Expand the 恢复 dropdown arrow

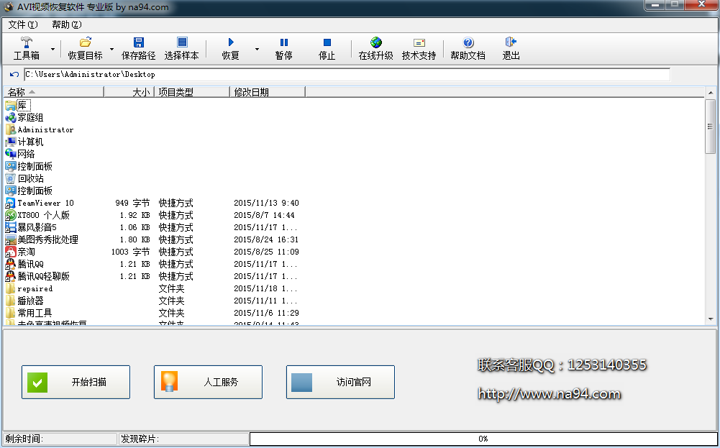click(x=256, y=50)
